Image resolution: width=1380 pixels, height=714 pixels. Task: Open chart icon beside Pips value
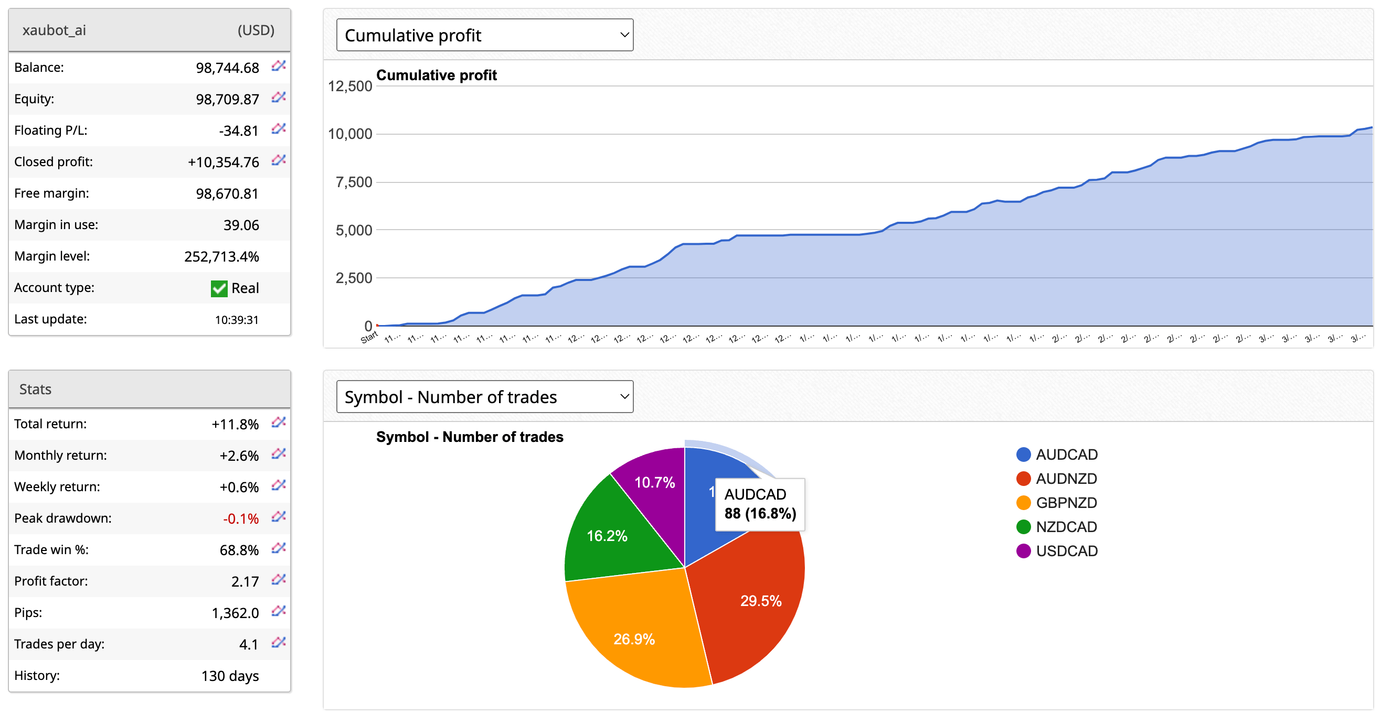click(x=279, y=611)
